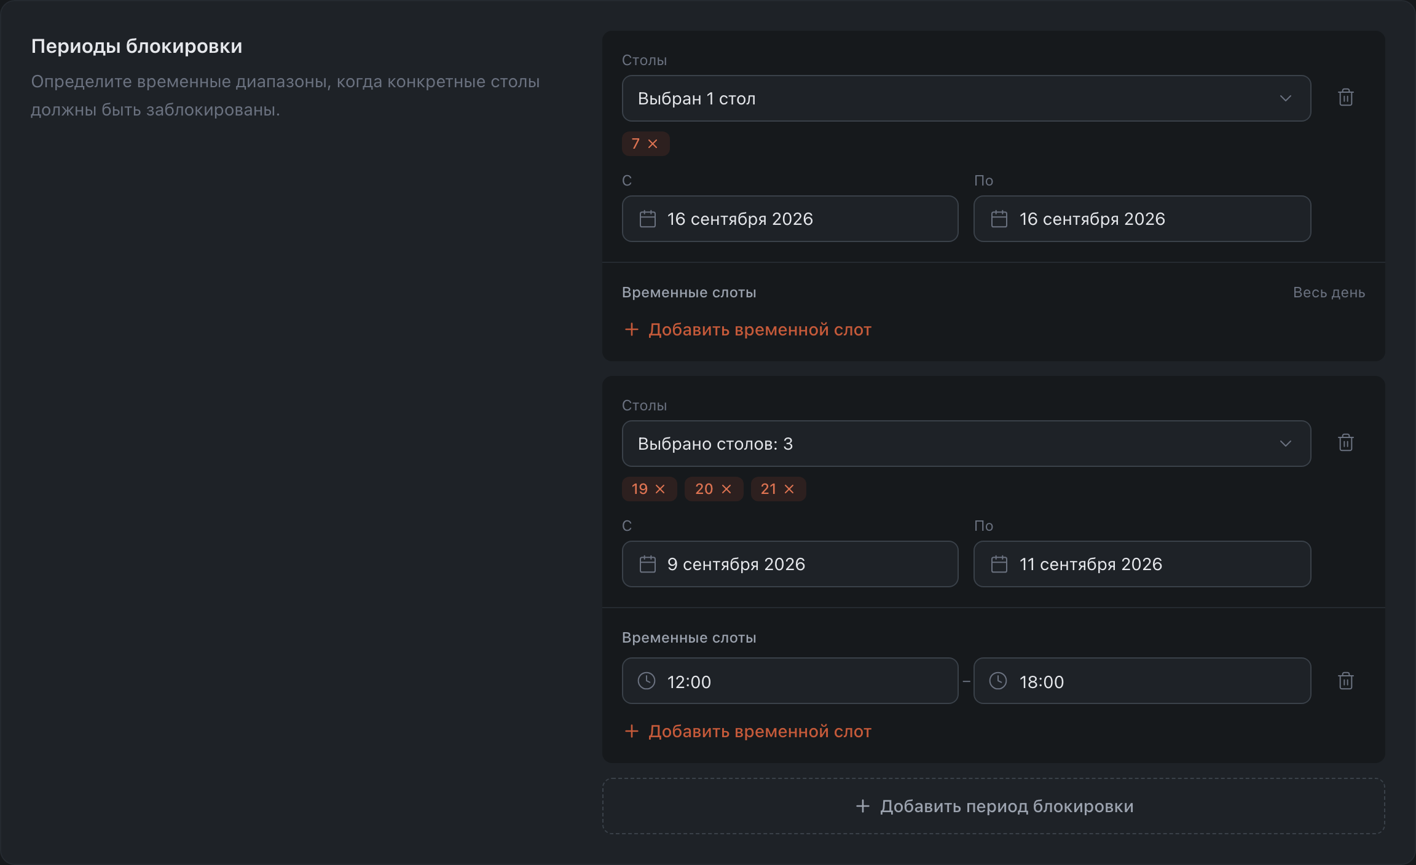
Task: Open the 'Выбрано столов: 3' dropdown
Action: coord(966,444)
